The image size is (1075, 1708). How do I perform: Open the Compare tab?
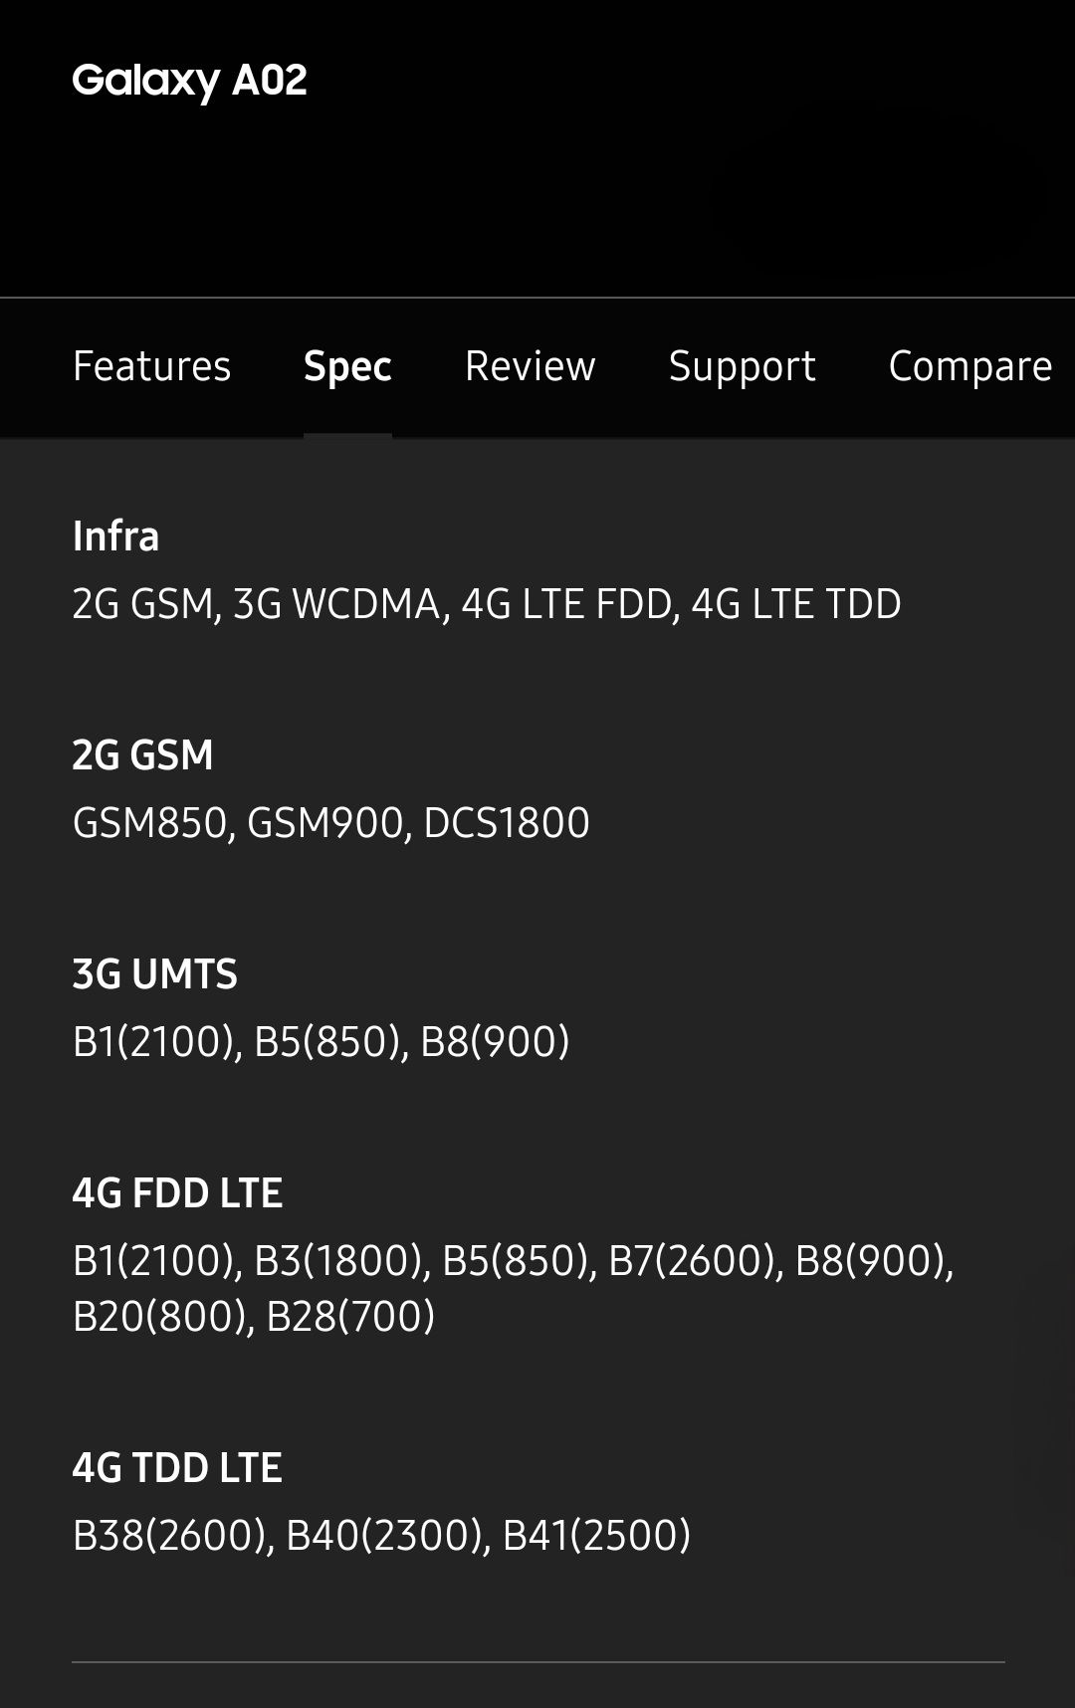tap(969, 366)
